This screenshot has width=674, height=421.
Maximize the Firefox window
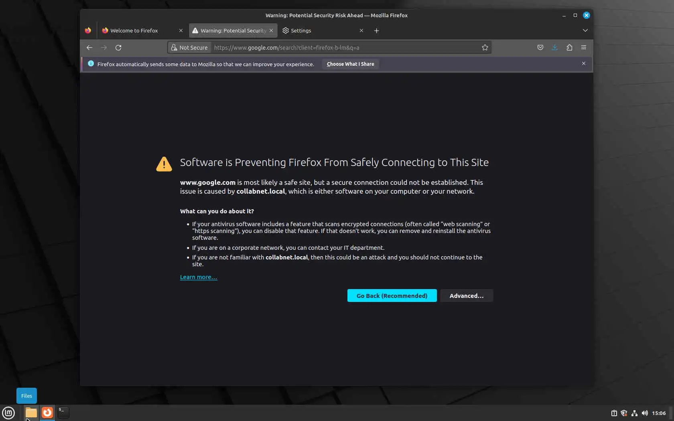point(575,15)
